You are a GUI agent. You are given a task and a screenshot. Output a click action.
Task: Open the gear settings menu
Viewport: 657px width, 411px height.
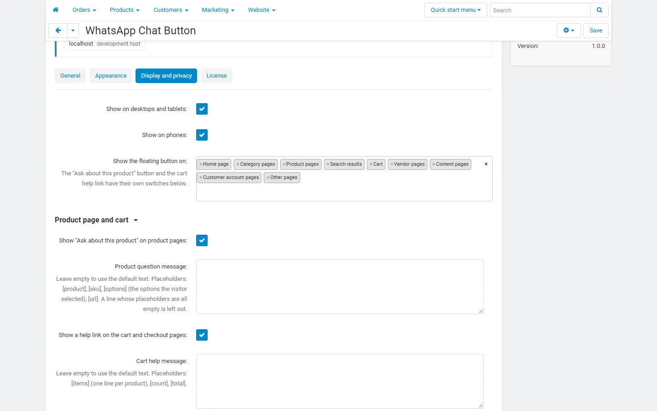point(568,31)
